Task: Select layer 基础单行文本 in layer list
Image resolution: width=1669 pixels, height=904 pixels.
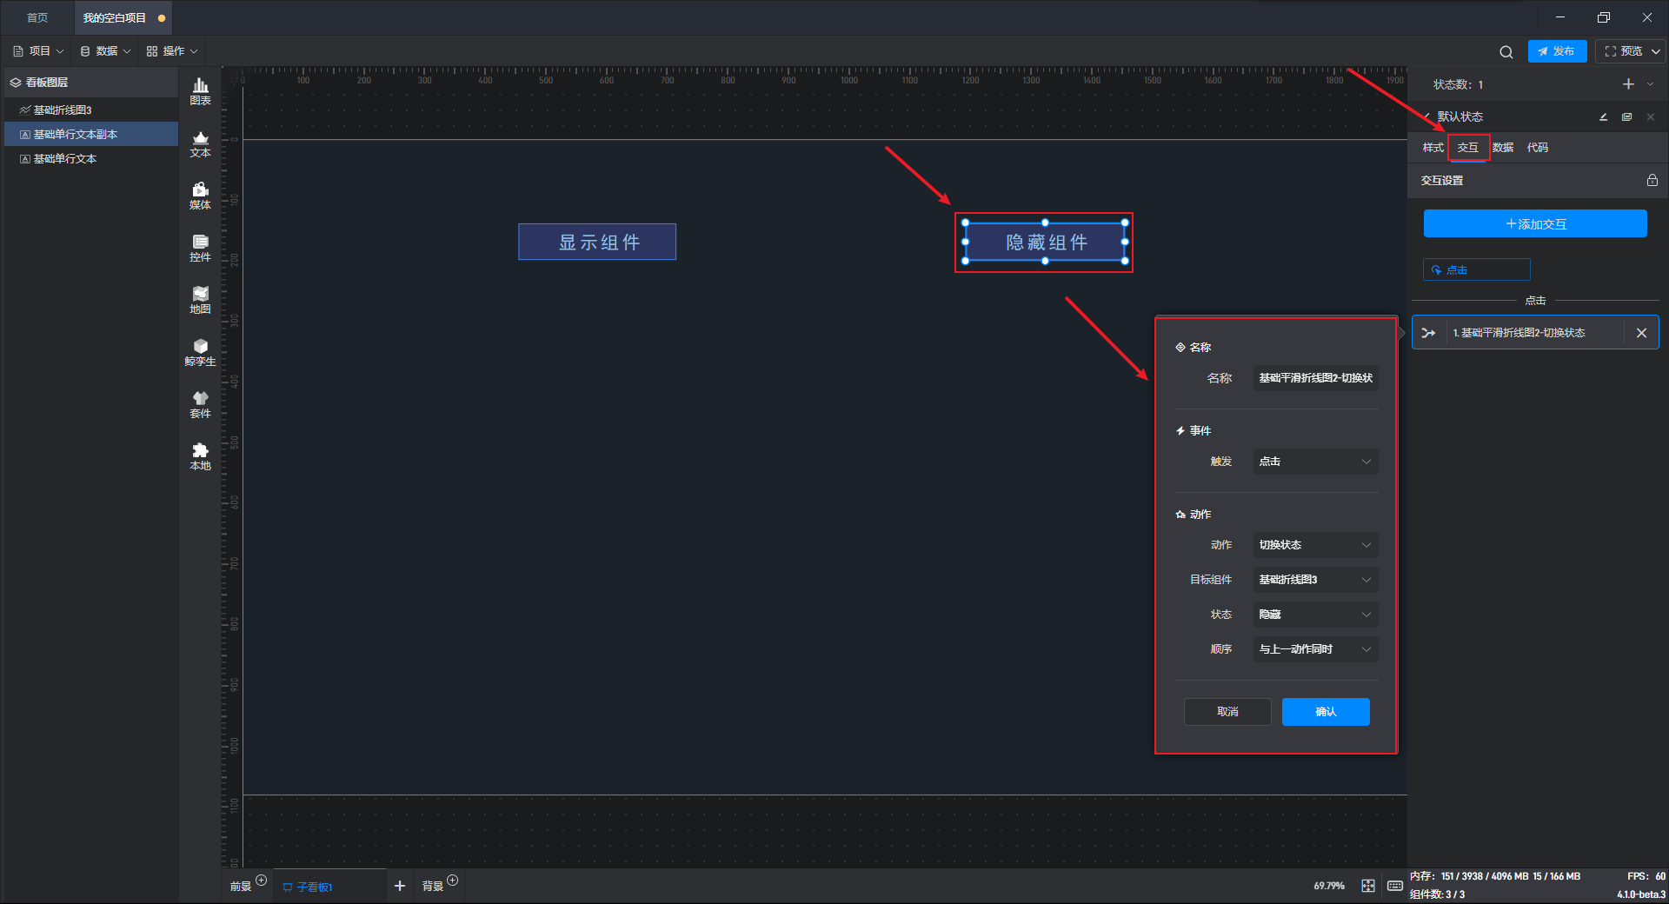Action: (90, 158)
